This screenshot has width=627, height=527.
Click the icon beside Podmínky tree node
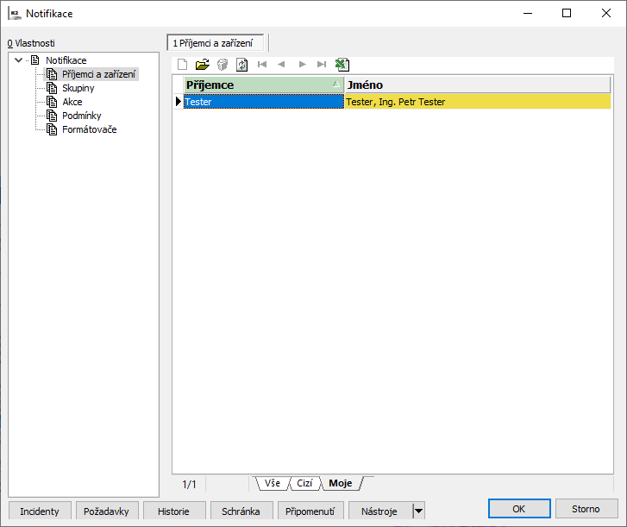click(52, 116)
